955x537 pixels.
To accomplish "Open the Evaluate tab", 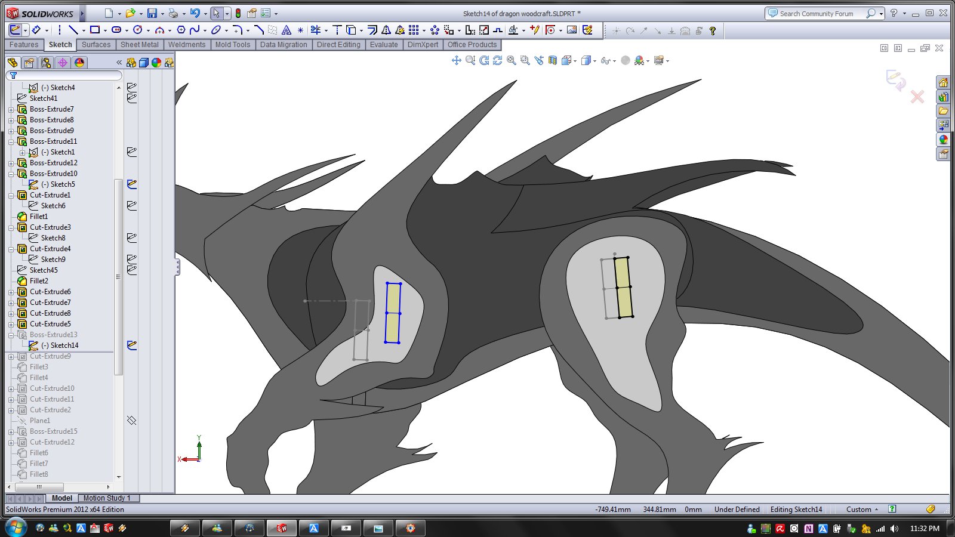I will pyautogui.click(x=383, y=45).
